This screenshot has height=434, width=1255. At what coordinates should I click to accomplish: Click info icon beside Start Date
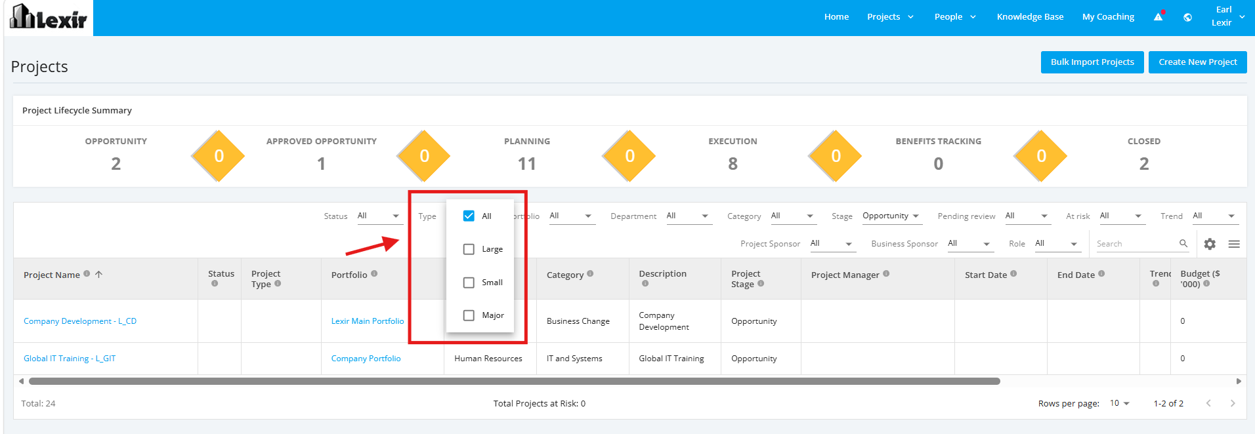(x=1013, y=274)
